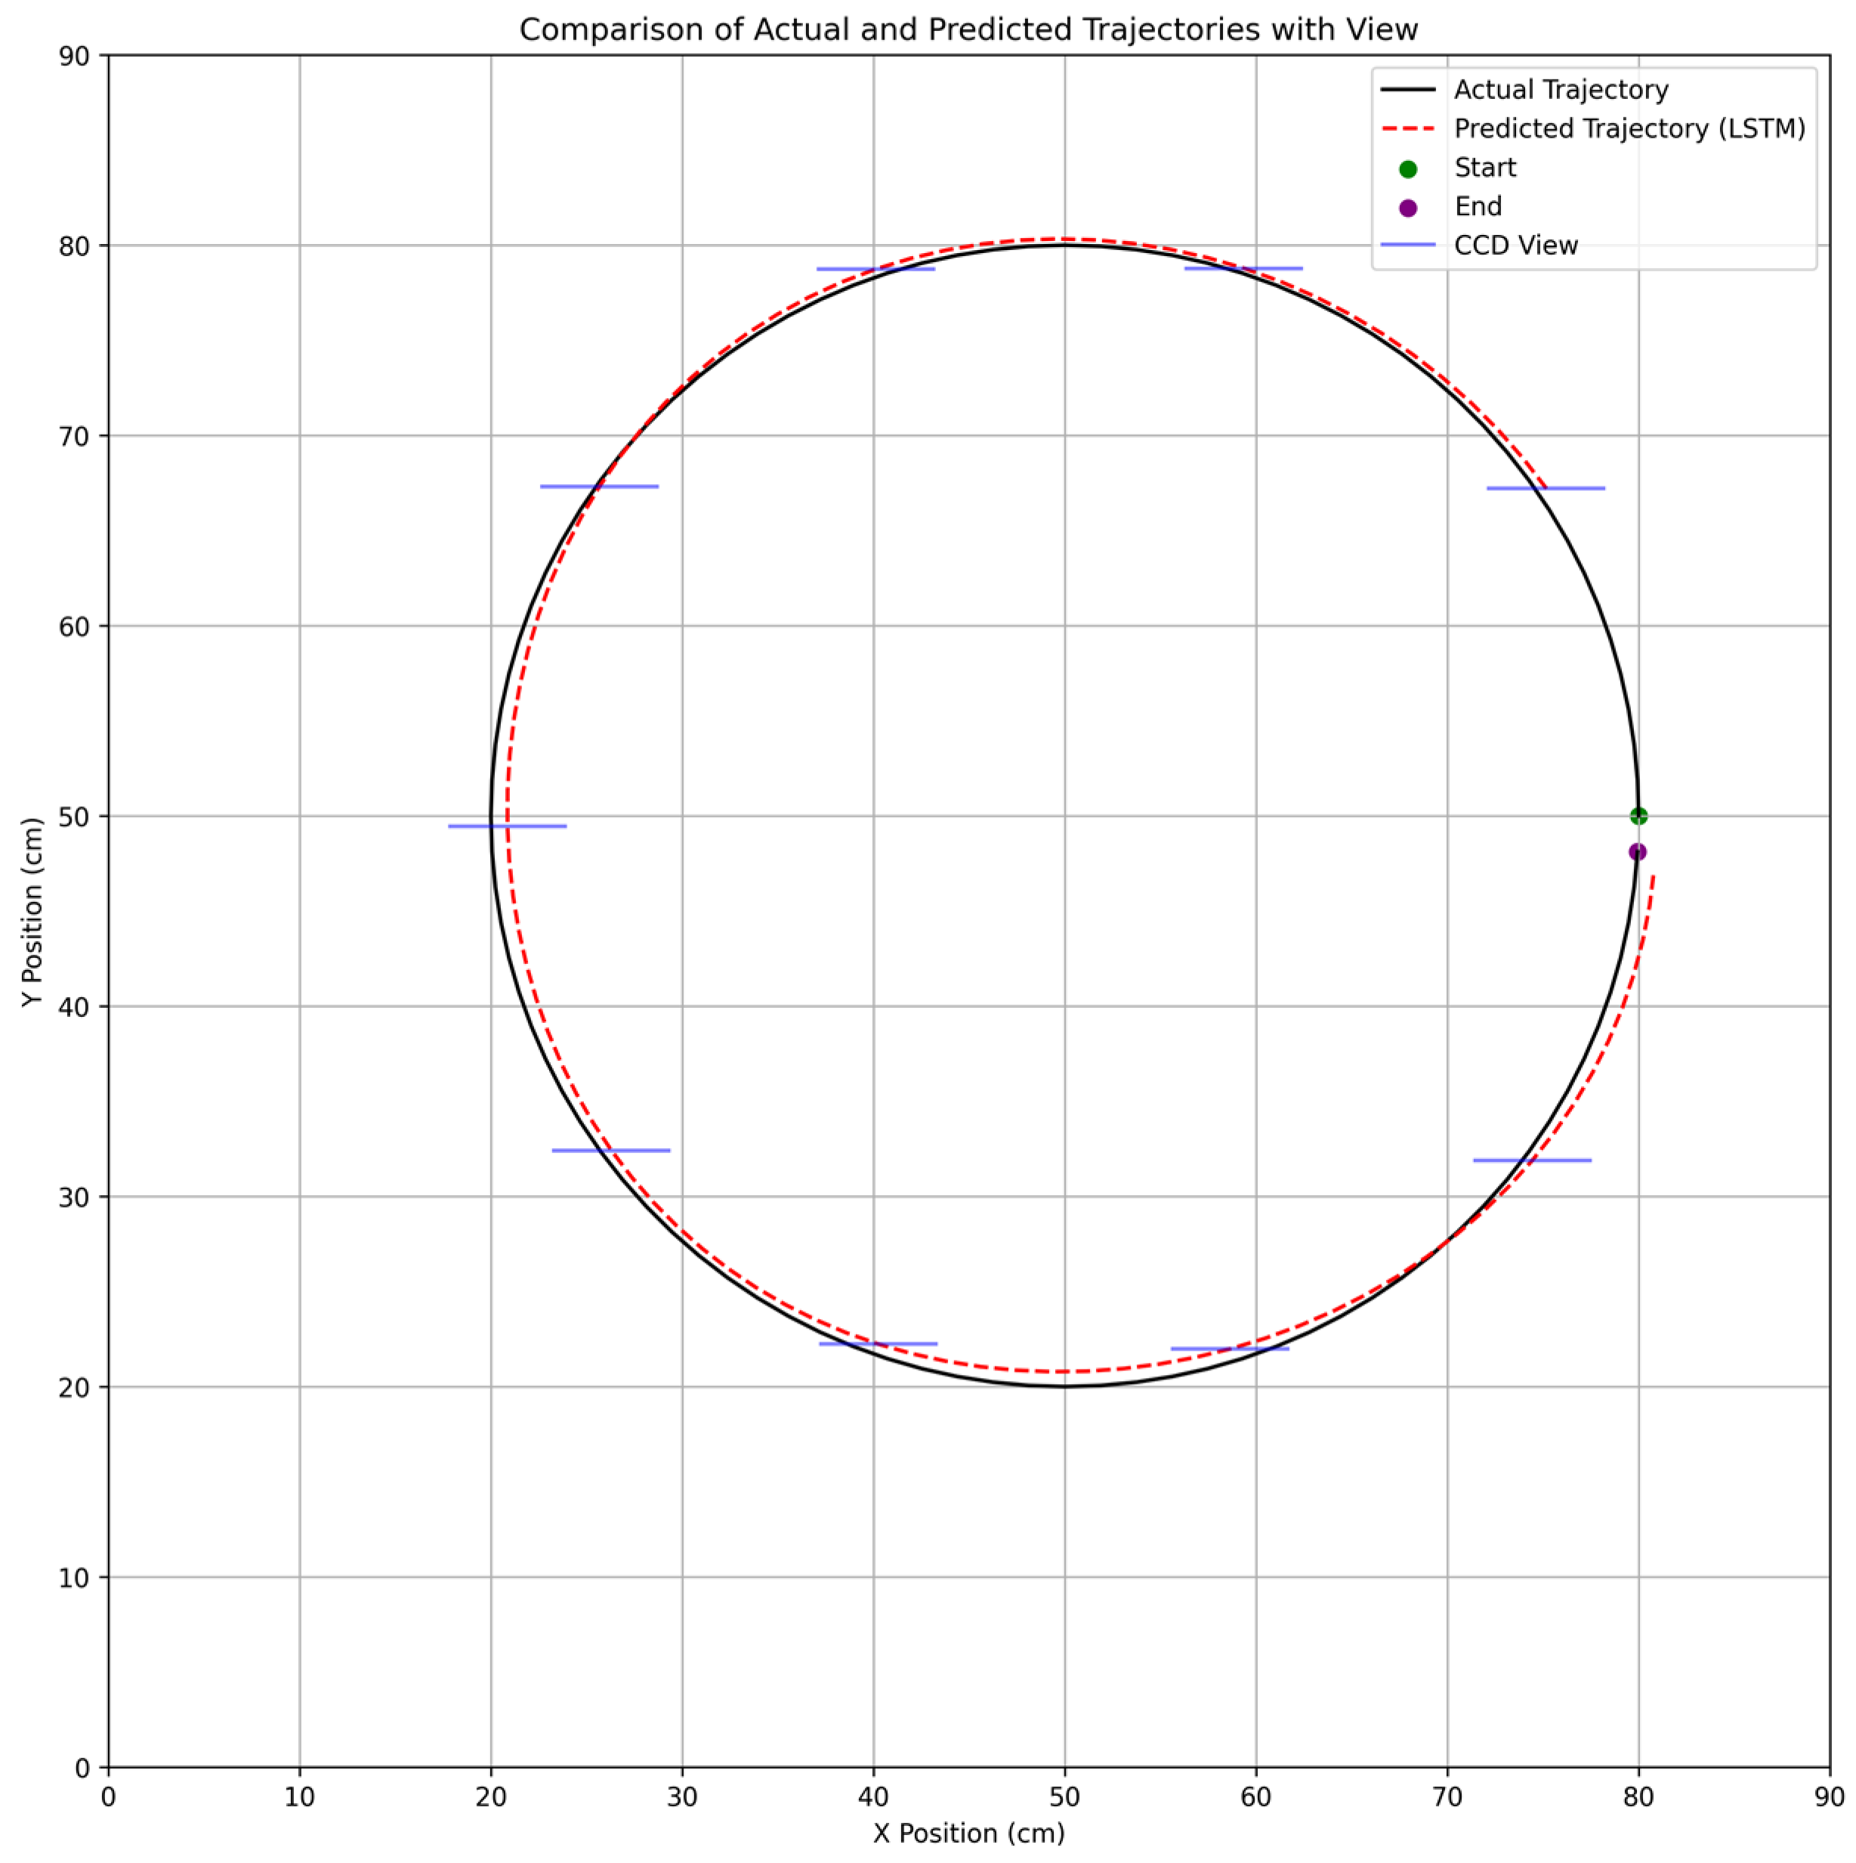
Task: Click the x-axis tick label '80'
Action: click(x=1638, y=1797)
